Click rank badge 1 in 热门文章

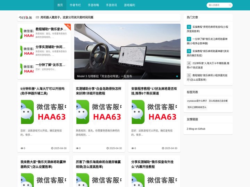coord(189,27)
